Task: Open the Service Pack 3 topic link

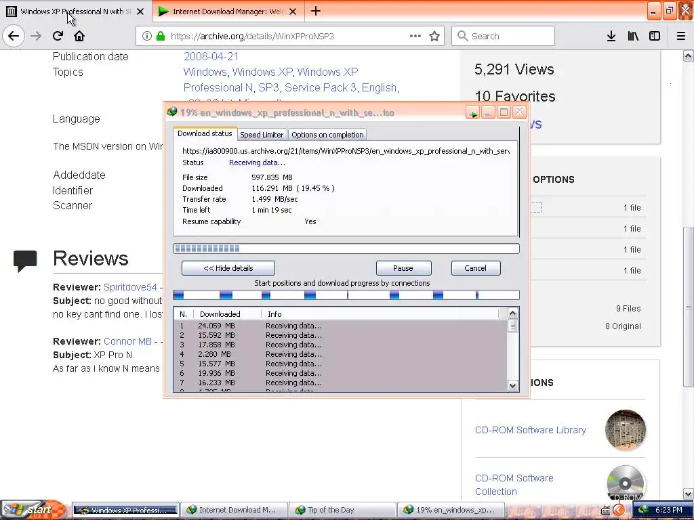Action: [x=321, y=87]
